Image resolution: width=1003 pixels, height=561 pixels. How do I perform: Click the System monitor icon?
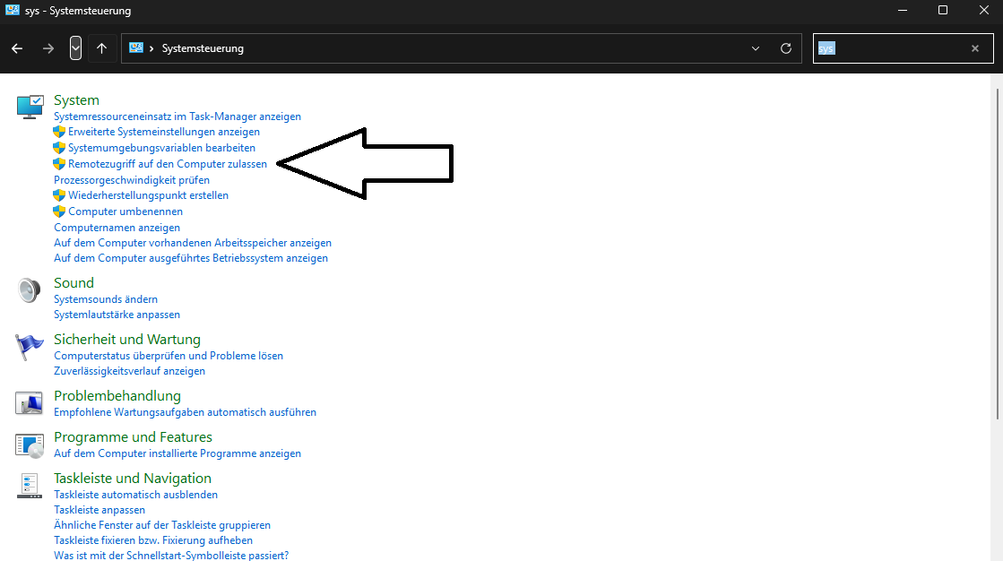[x=30, y=107]
